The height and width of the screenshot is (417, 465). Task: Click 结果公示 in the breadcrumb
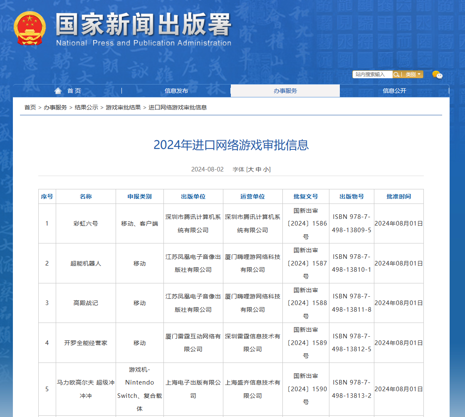pos(86,107)
